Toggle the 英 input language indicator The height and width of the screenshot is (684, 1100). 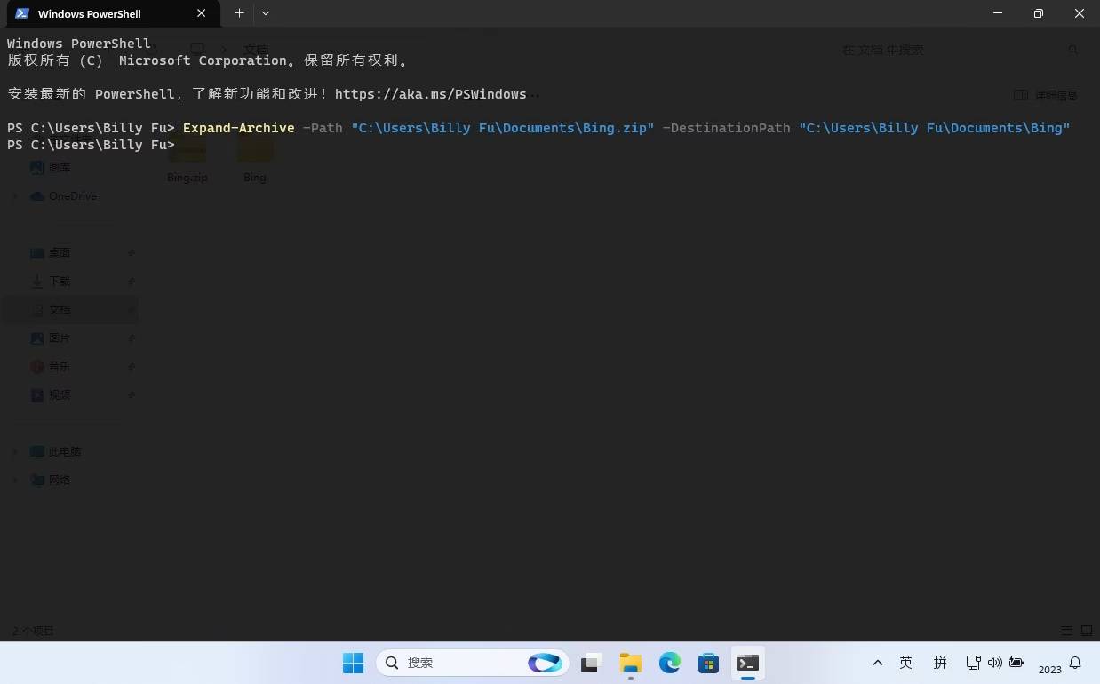tap(905, 663)
